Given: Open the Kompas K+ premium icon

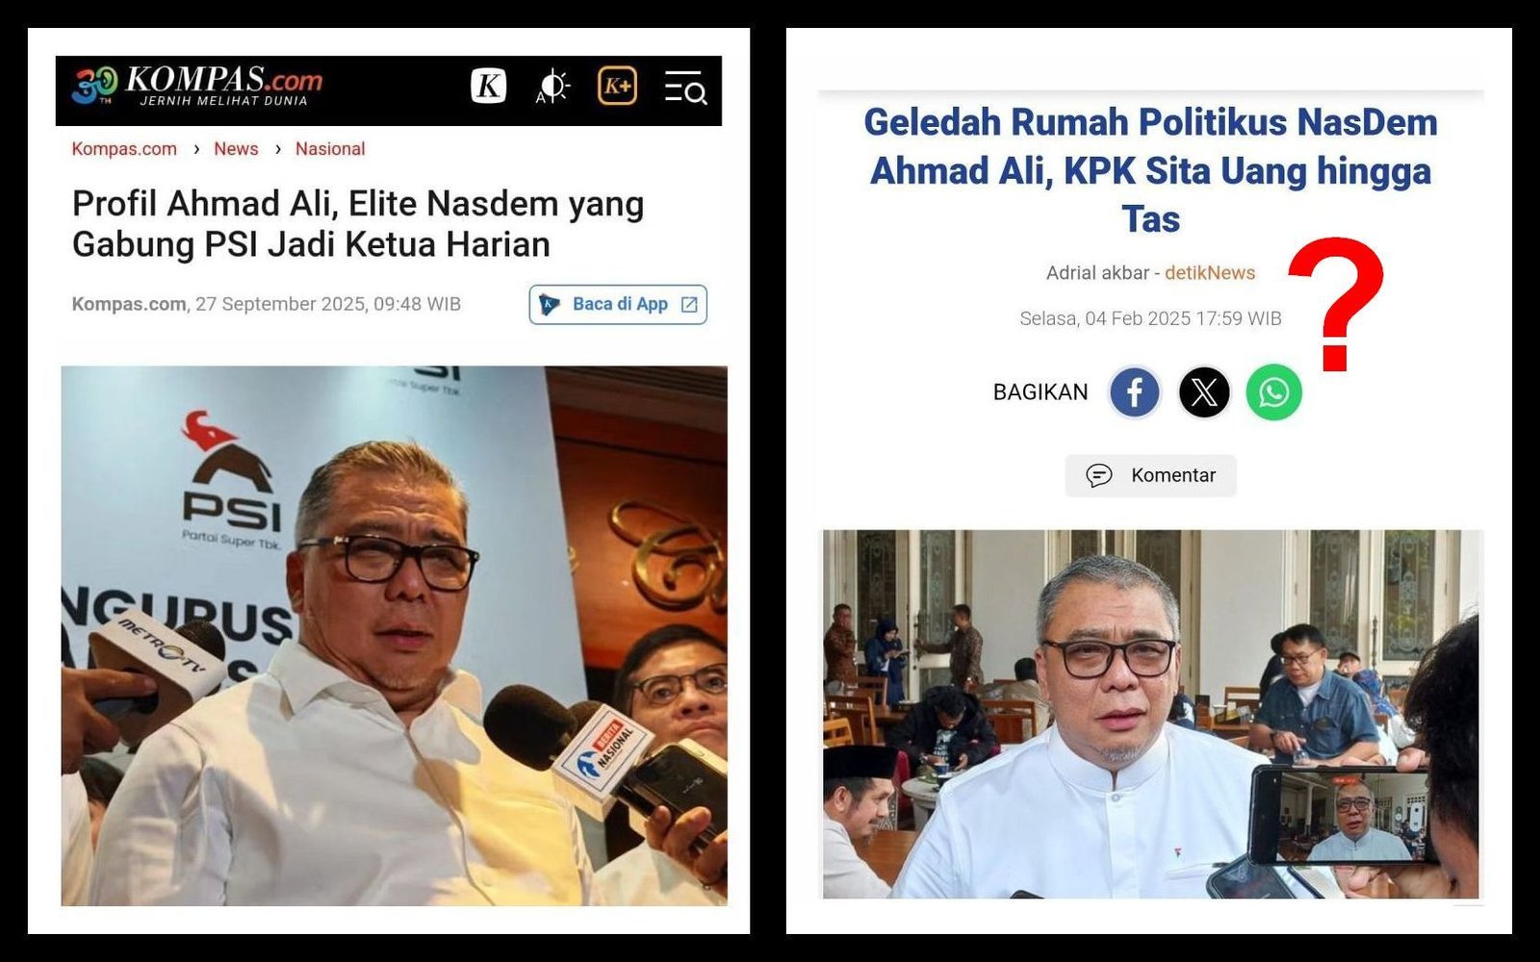Looking at the screenshot, I should (617, 87).
